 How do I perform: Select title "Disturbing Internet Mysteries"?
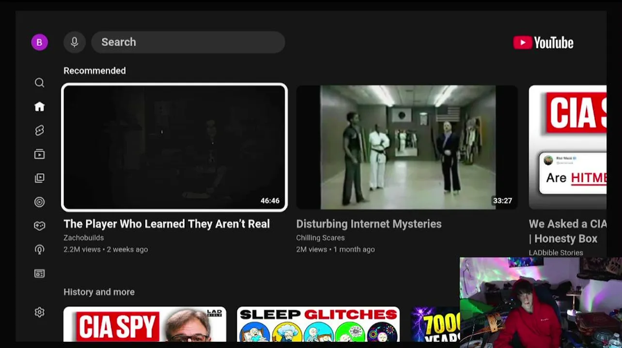pos(369,224)
